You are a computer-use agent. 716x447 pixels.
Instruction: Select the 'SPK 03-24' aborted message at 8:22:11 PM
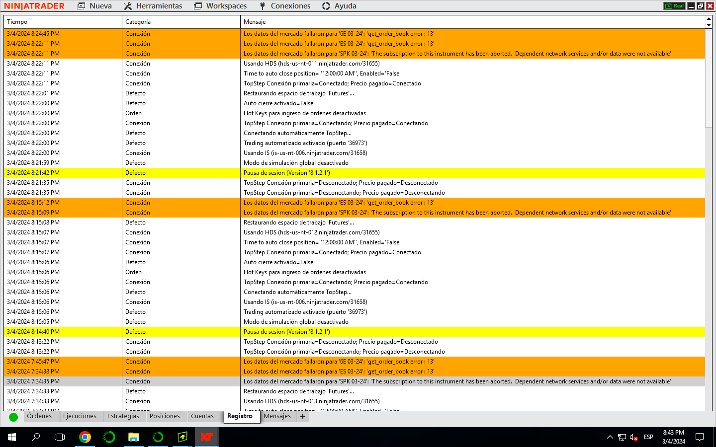click(472, 54)
